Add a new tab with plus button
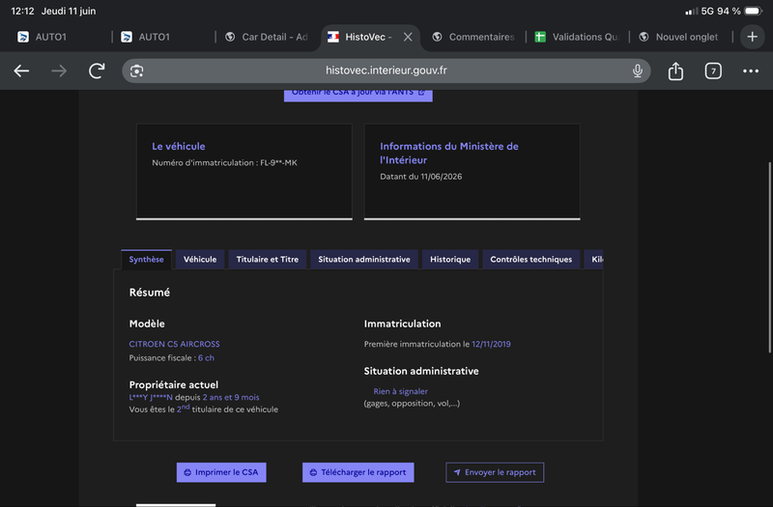This screenshot has width=773, height=507. point(753,37)
